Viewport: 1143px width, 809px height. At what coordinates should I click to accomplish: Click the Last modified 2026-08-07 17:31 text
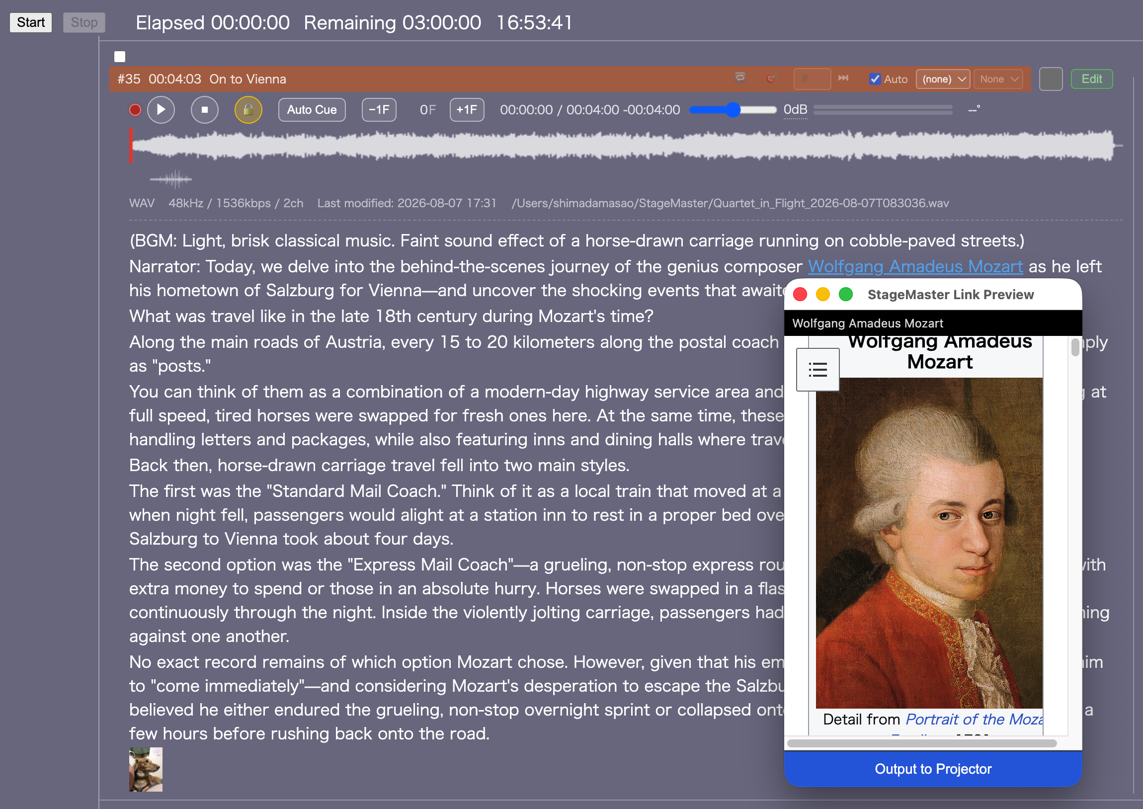[x=407, y=203]
